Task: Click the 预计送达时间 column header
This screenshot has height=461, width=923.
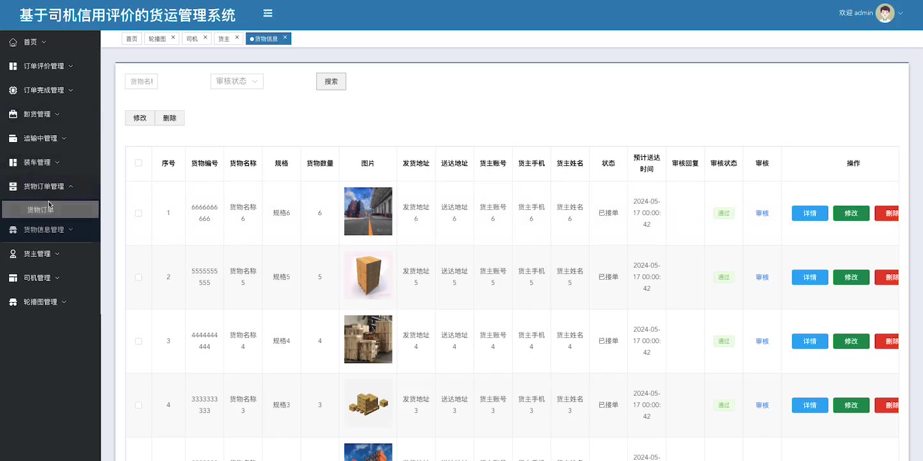Action: [x=646, y=163]
